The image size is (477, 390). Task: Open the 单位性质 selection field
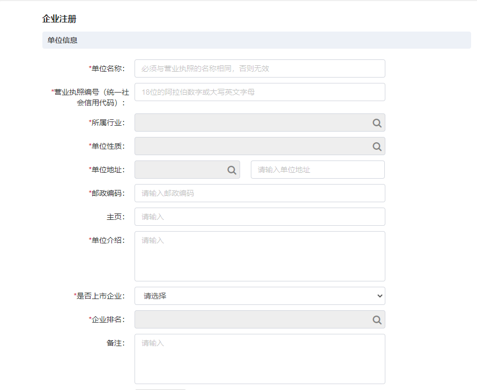coord(252,147)
